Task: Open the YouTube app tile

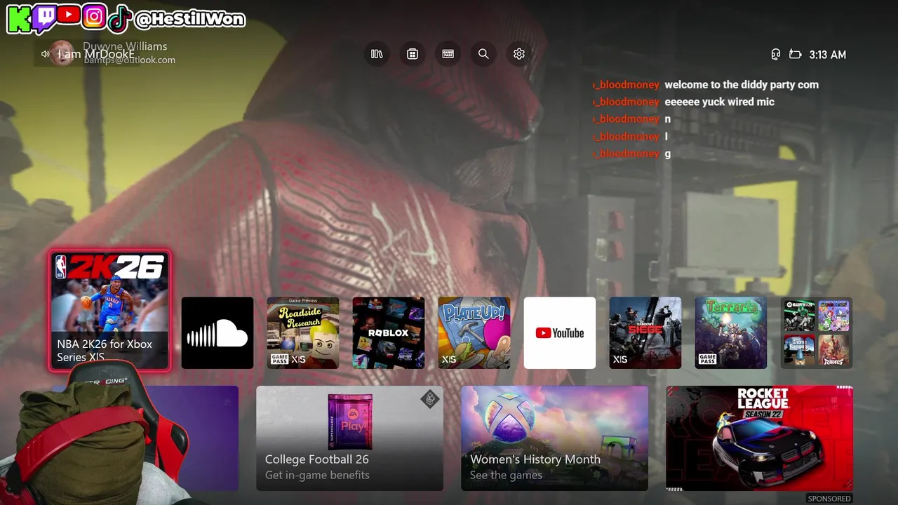Action: click(x=560, y=332)
